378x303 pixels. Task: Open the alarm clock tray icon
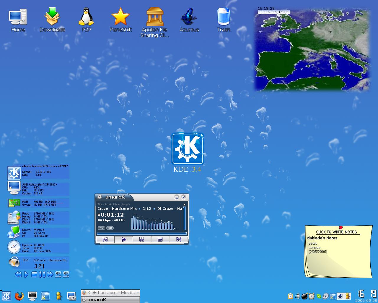coord(312,296)
